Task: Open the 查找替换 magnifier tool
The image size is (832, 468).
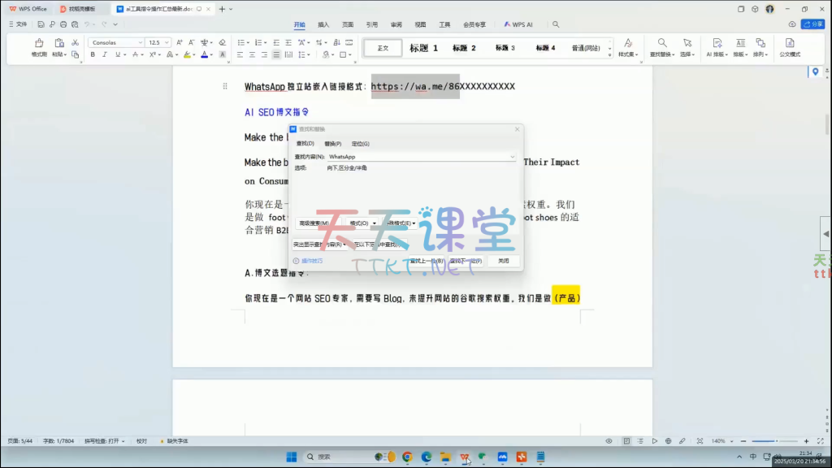Action: point(662,43)
